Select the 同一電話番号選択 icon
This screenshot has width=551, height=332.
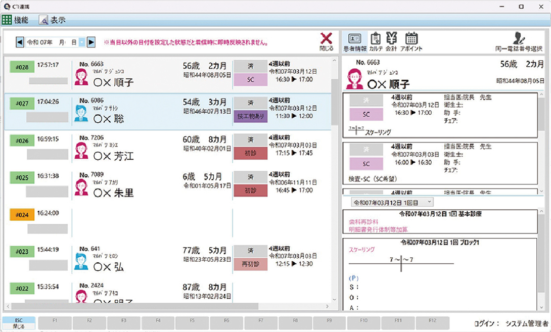pos(518,39)
